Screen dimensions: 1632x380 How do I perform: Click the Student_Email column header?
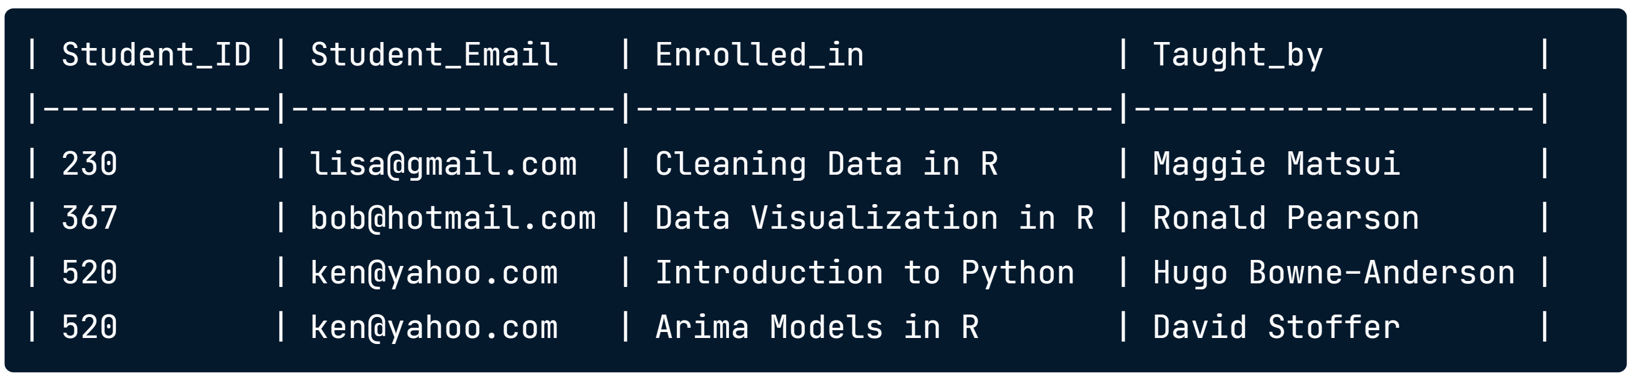[434, 55]
